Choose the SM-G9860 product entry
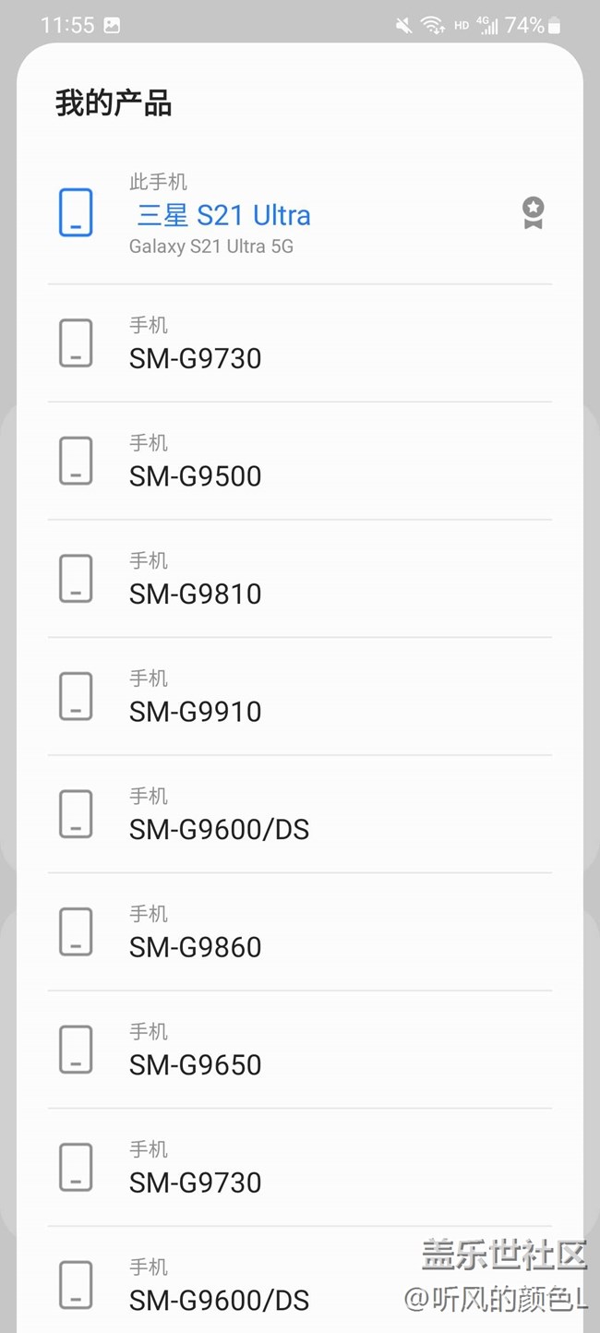Viewport: 600px width, 1333px height. (196, 947)
